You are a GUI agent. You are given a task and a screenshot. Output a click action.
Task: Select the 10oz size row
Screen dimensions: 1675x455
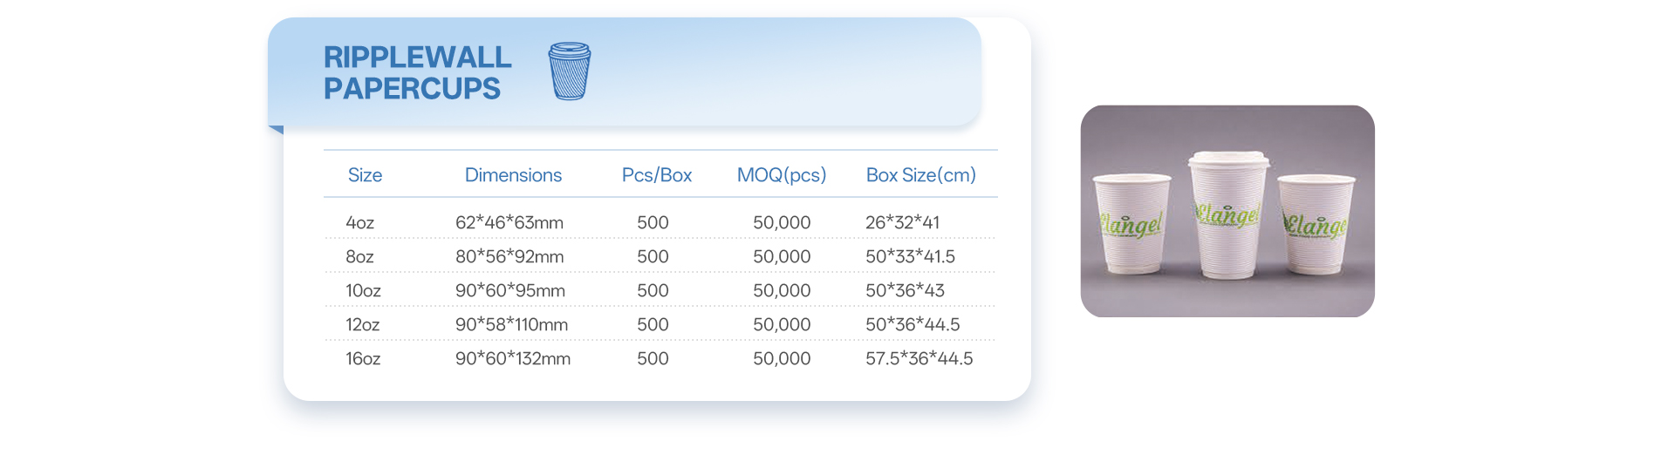[x=363, y=290]
